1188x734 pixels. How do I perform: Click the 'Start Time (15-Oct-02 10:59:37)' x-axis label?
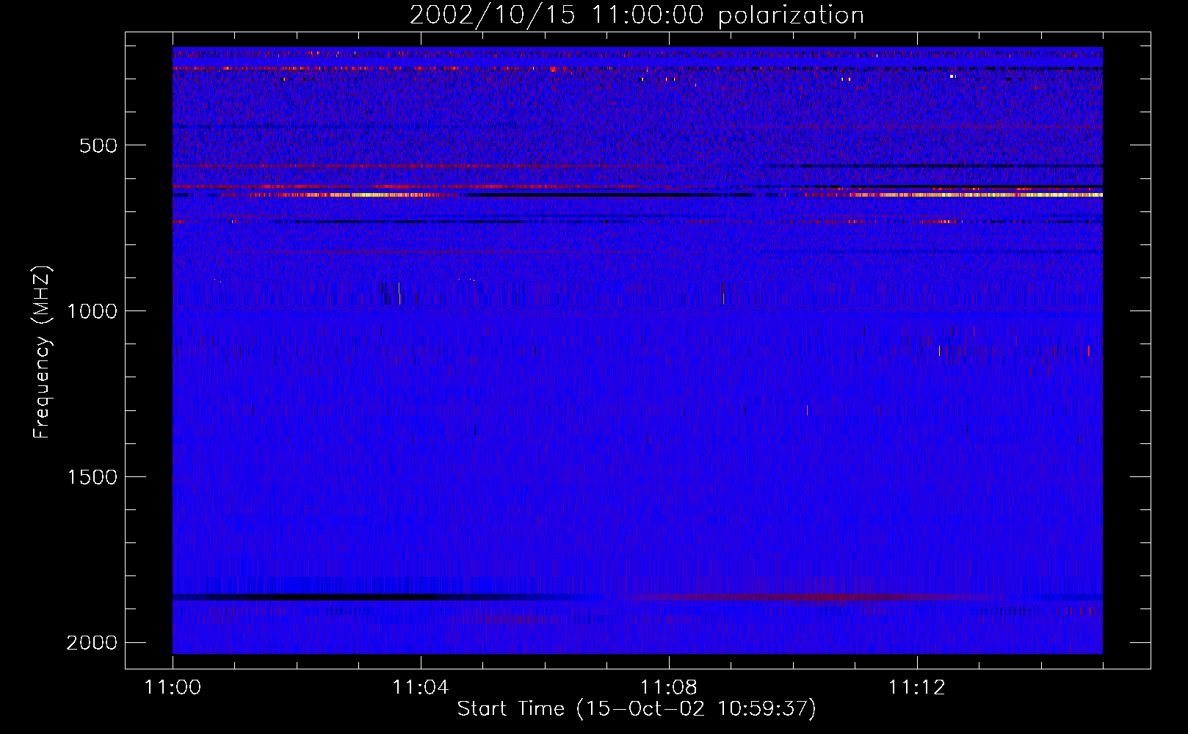(x=637, y=709)
